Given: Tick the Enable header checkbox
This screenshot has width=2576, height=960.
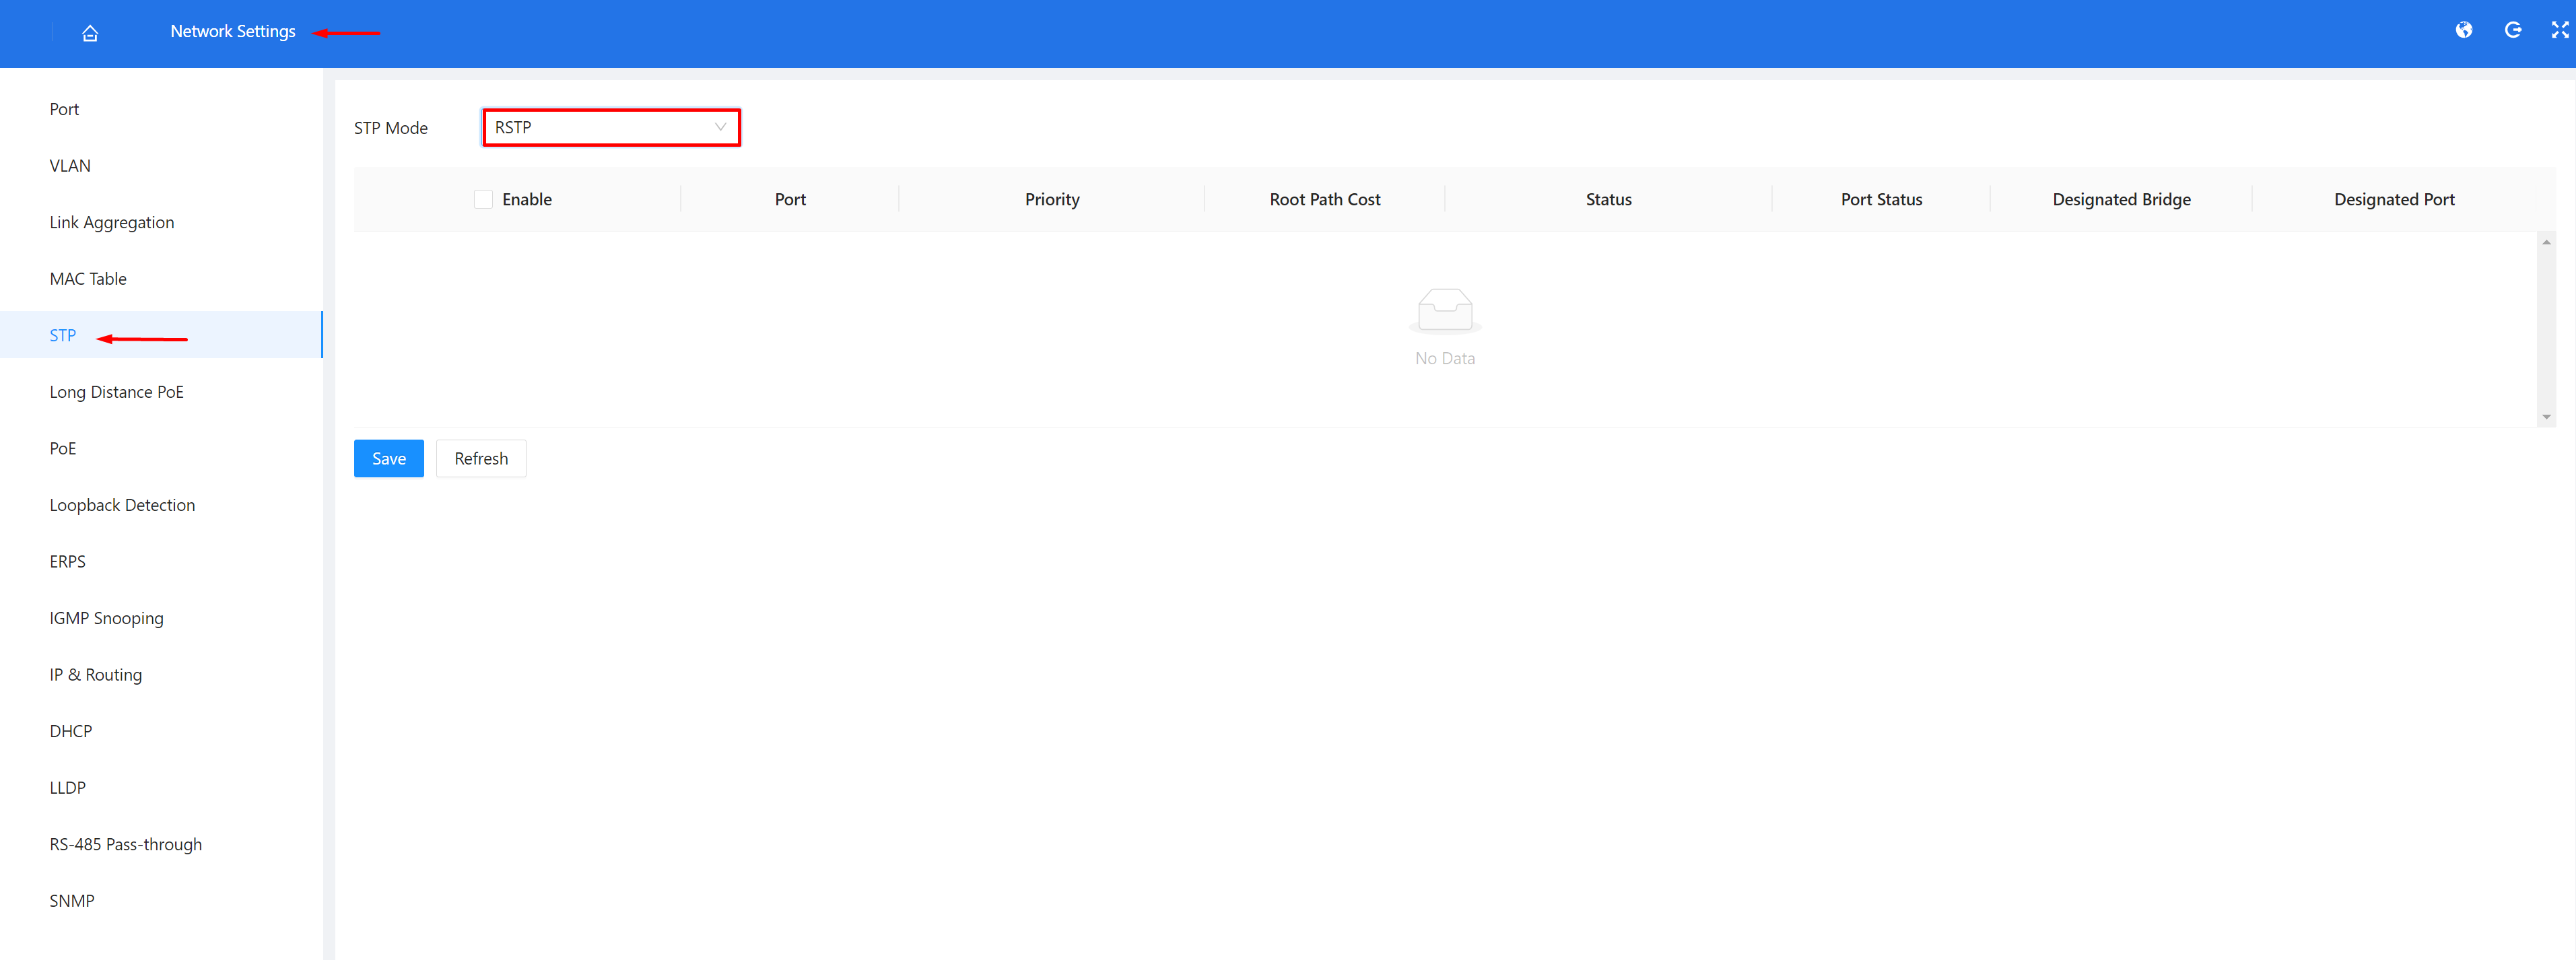Looking at the screenshot, I should coord(484,199).
